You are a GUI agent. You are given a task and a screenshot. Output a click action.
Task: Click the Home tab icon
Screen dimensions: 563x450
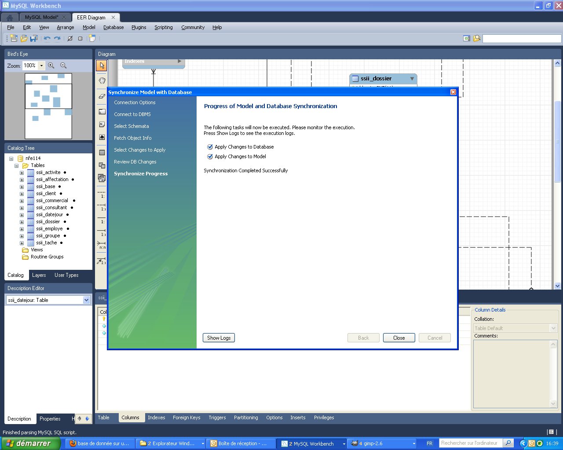coord(10,18)
